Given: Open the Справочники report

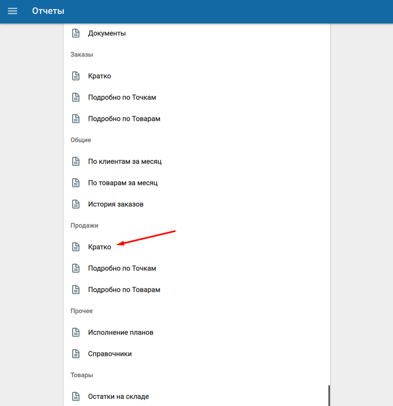Looking at the screenshot, I should (x=109, y=354).
